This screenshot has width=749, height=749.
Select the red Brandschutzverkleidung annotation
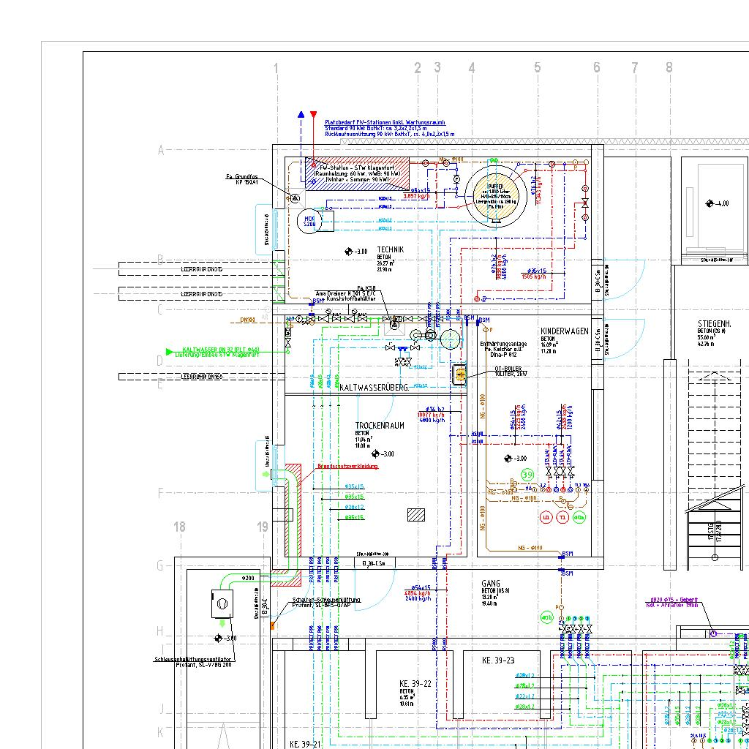click(348, 466)
